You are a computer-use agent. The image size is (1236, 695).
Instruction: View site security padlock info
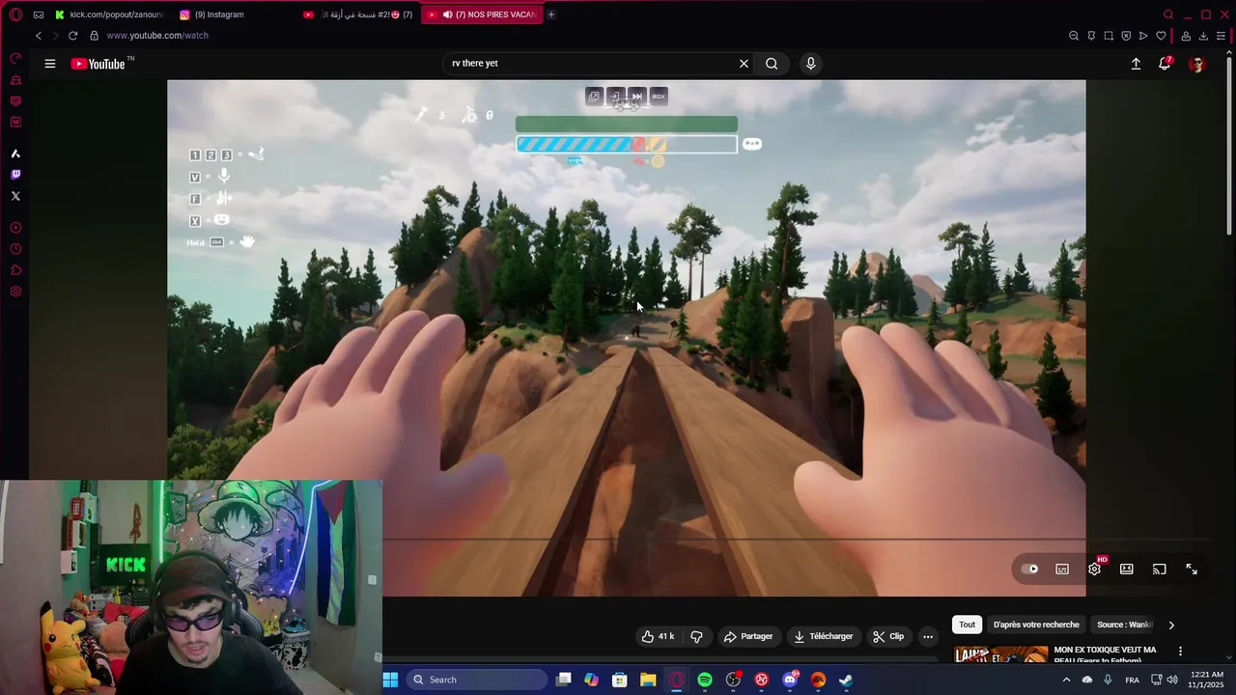tap(94, 36)
